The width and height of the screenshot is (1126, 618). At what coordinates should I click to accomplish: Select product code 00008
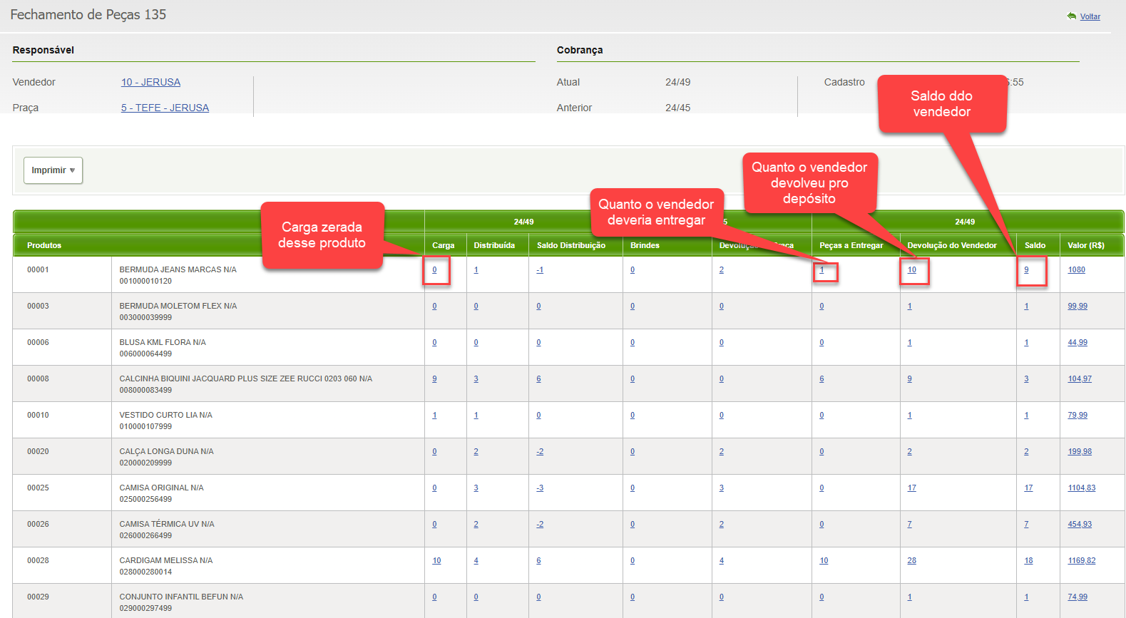point(38,378)
